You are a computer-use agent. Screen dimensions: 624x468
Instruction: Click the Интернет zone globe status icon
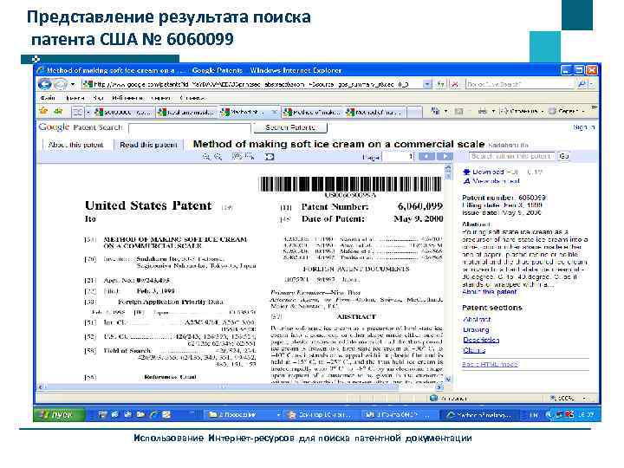[x=434, y=398]
